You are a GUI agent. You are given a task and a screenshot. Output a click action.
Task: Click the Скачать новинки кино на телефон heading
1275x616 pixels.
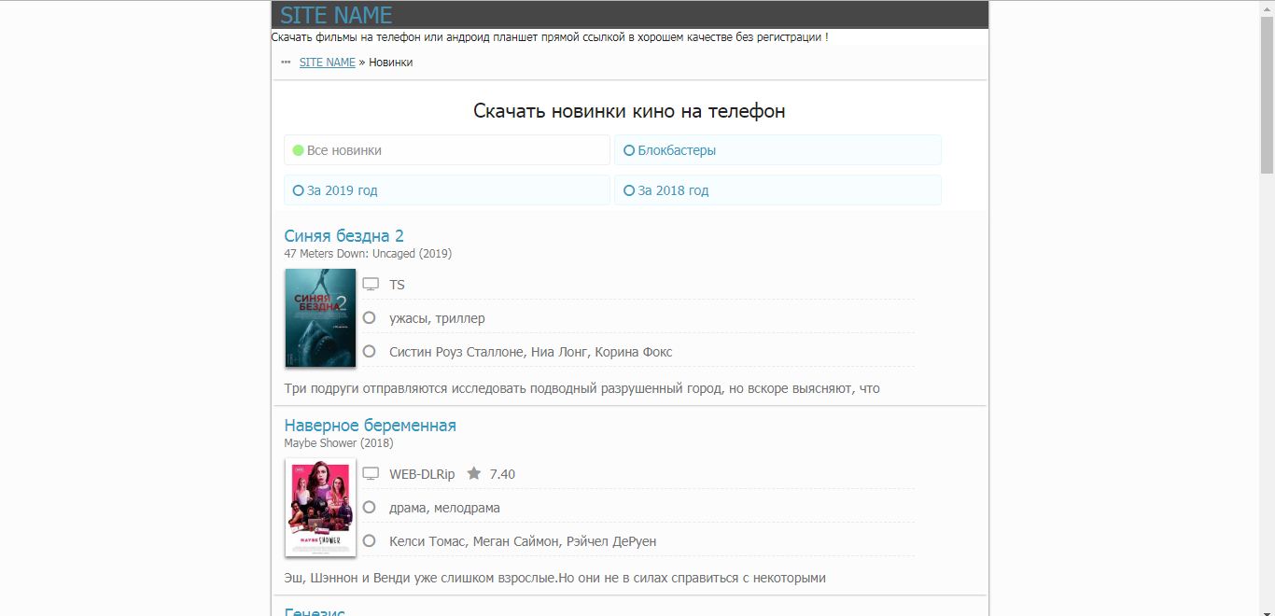pyautogui.click(x=629, y=111)
